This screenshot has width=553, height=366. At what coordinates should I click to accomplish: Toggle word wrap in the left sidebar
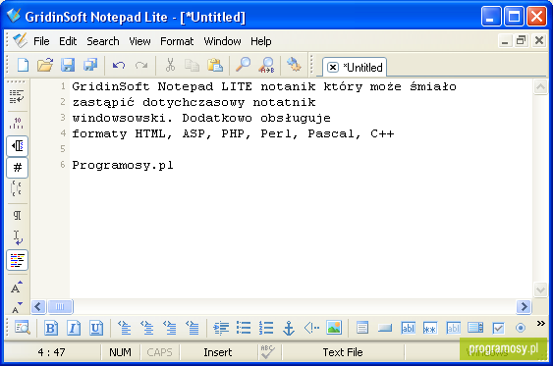[x=17, y=96]
